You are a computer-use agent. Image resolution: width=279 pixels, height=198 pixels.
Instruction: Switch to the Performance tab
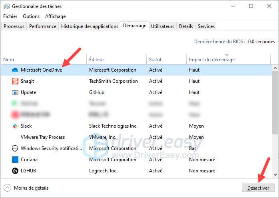[43, 26]
